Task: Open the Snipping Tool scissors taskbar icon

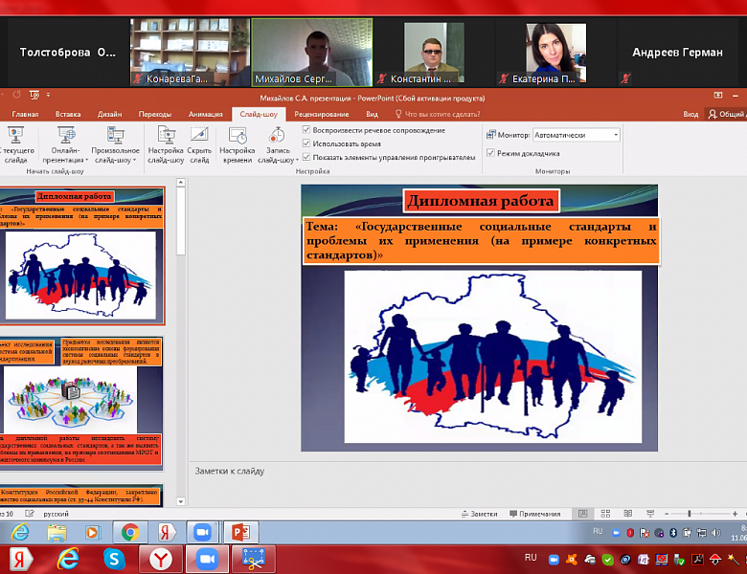Action: tap(253, 559)
